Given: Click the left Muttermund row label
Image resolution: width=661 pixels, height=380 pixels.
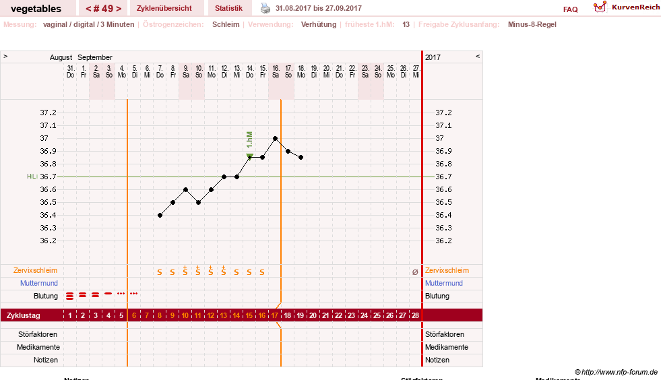Looking at the screenshot, I should pyautogui.click(x=39, y=283).
